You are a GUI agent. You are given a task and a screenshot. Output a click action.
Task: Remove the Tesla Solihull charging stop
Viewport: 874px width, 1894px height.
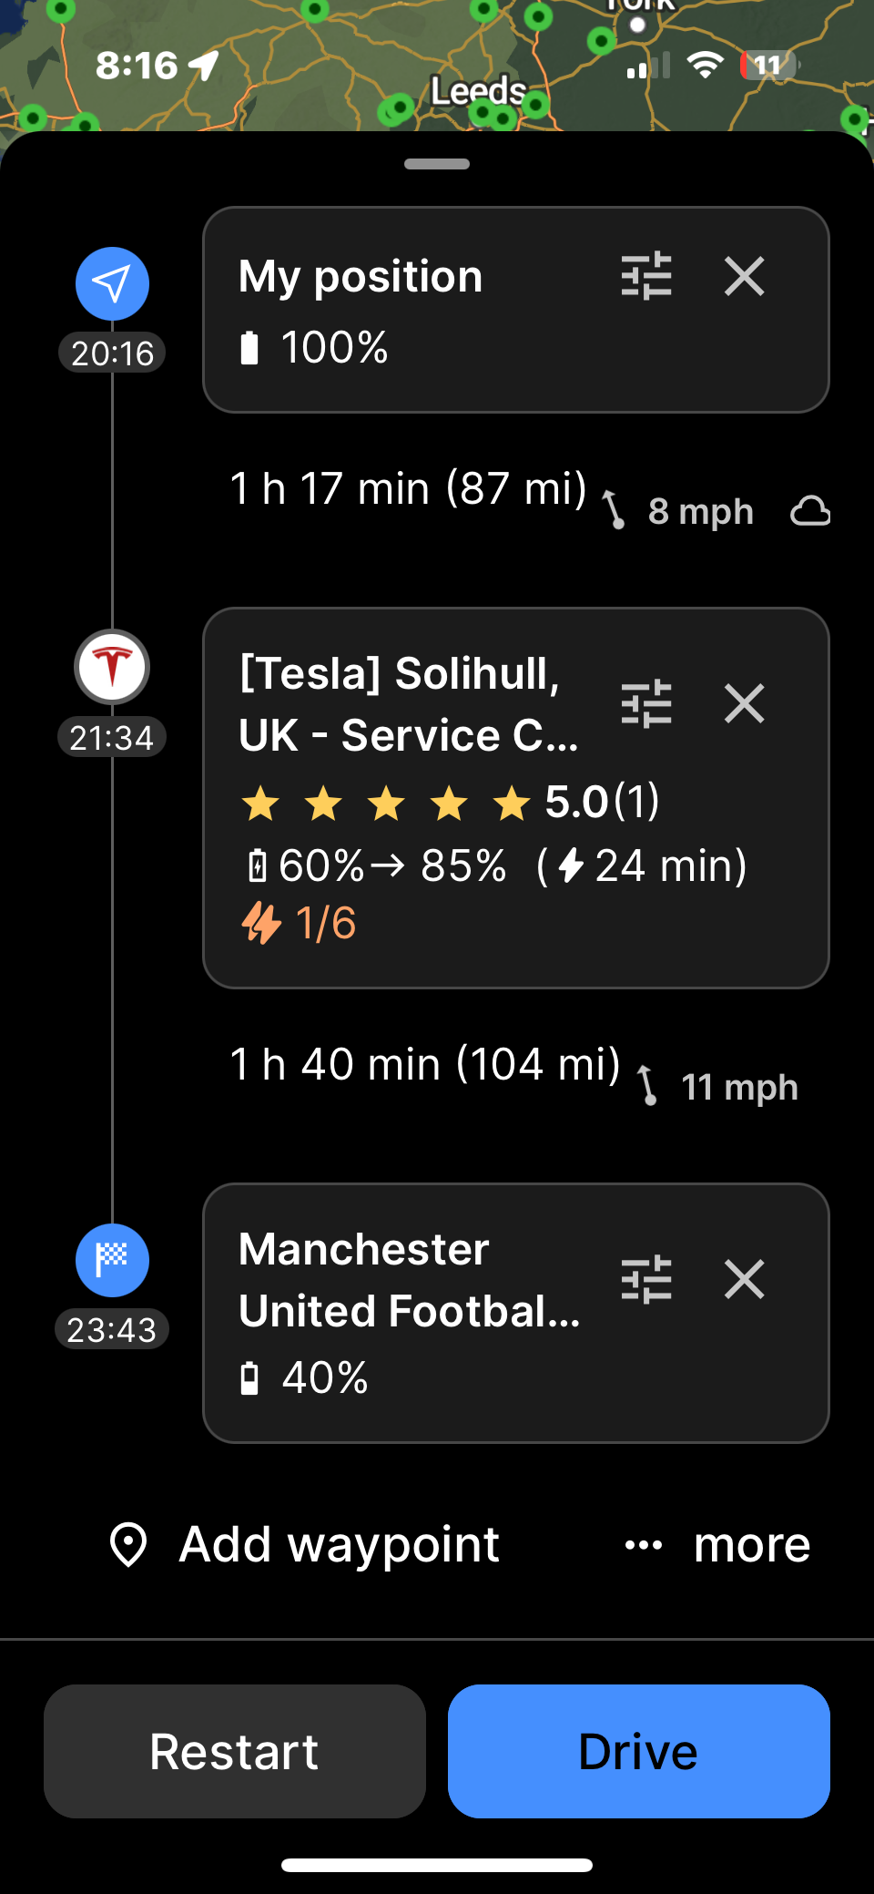(744, 704)
